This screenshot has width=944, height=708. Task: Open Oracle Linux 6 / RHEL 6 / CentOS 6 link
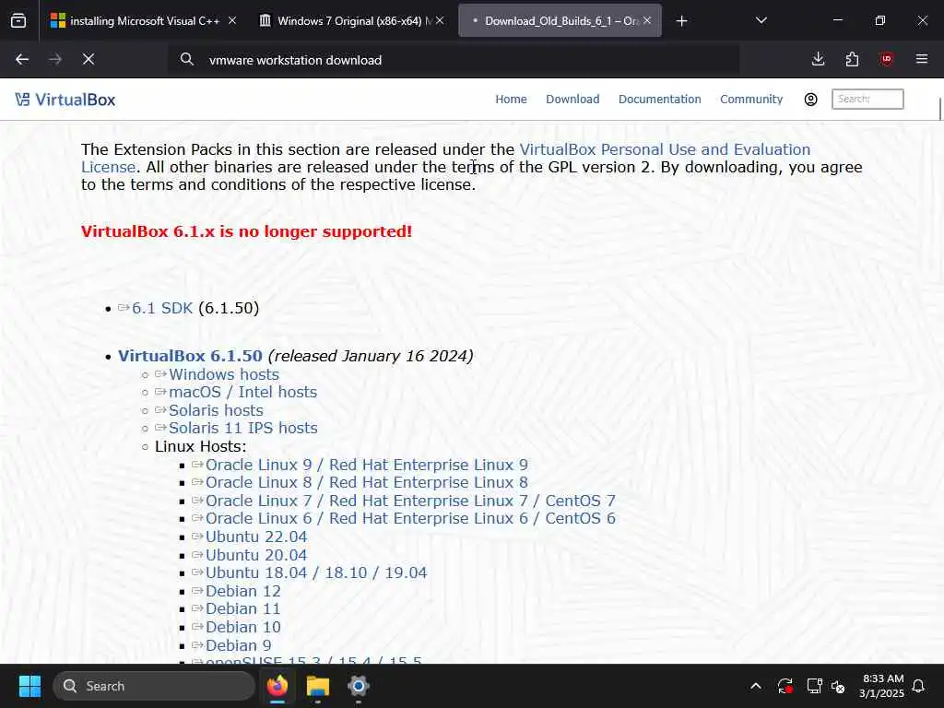tap(410, 518)
